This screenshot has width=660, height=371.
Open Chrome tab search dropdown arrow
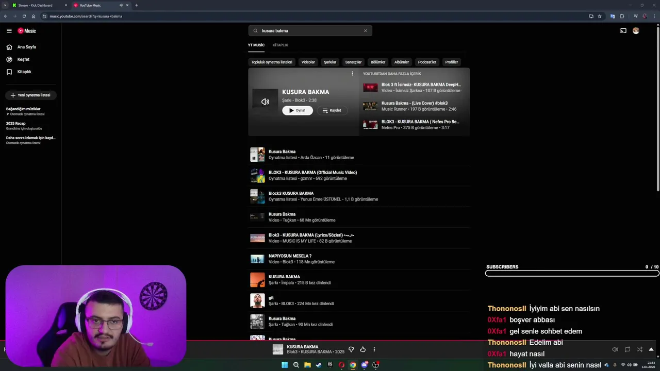coord(4,5)
